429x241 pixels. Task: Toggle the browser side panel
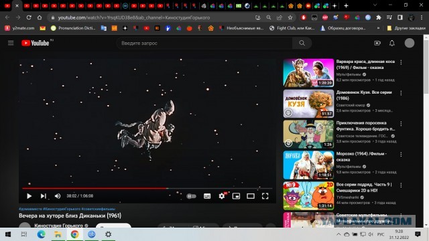[x=400, y=17]
